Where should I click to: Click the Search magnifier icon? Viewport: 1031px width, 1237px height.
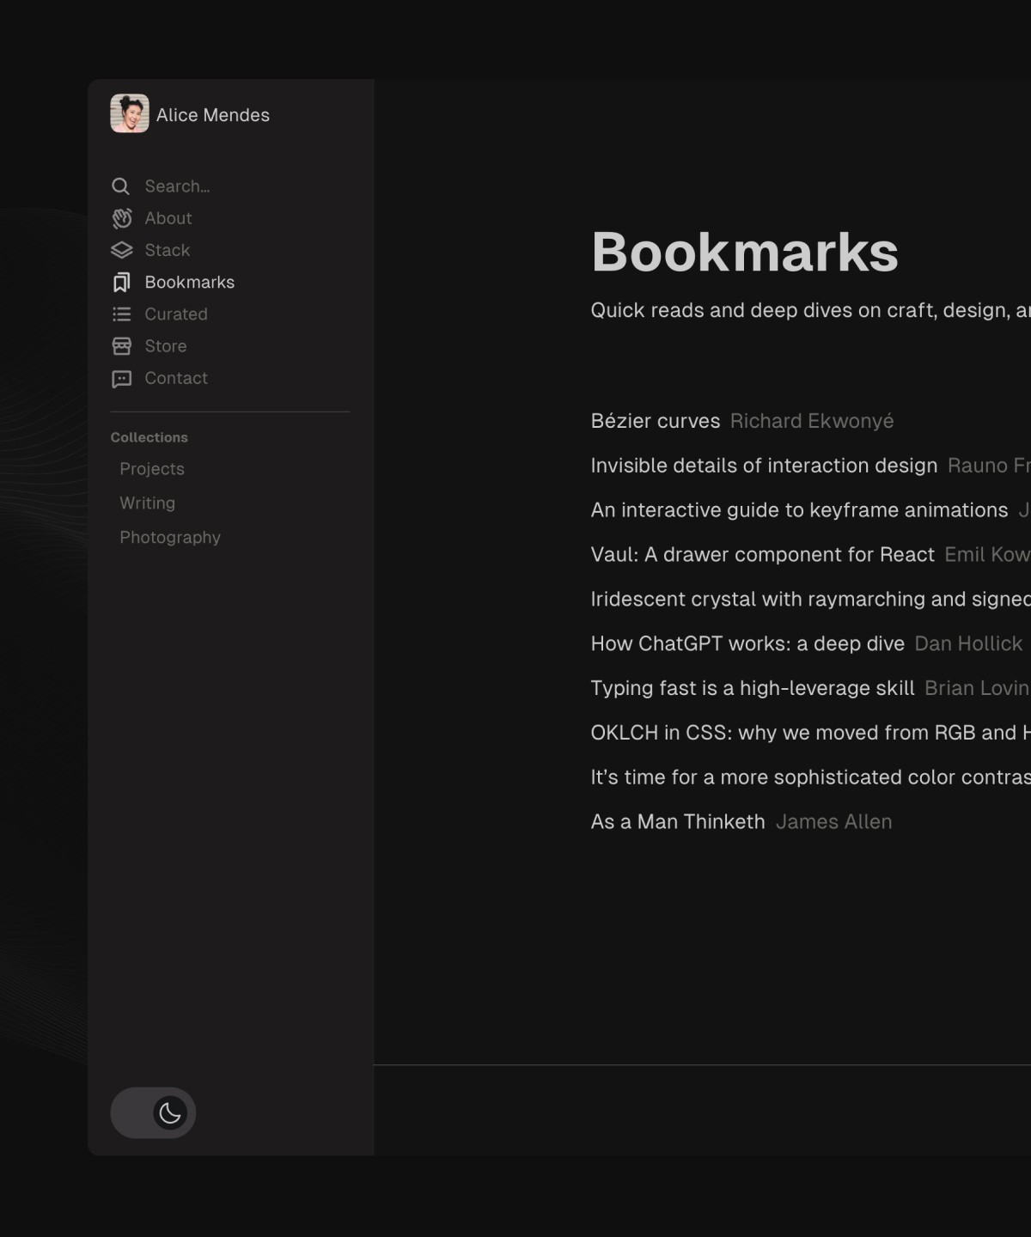(120, 186)
